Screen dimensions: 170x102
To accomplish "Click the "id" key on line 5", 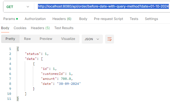I will click(x=45, y=69).
